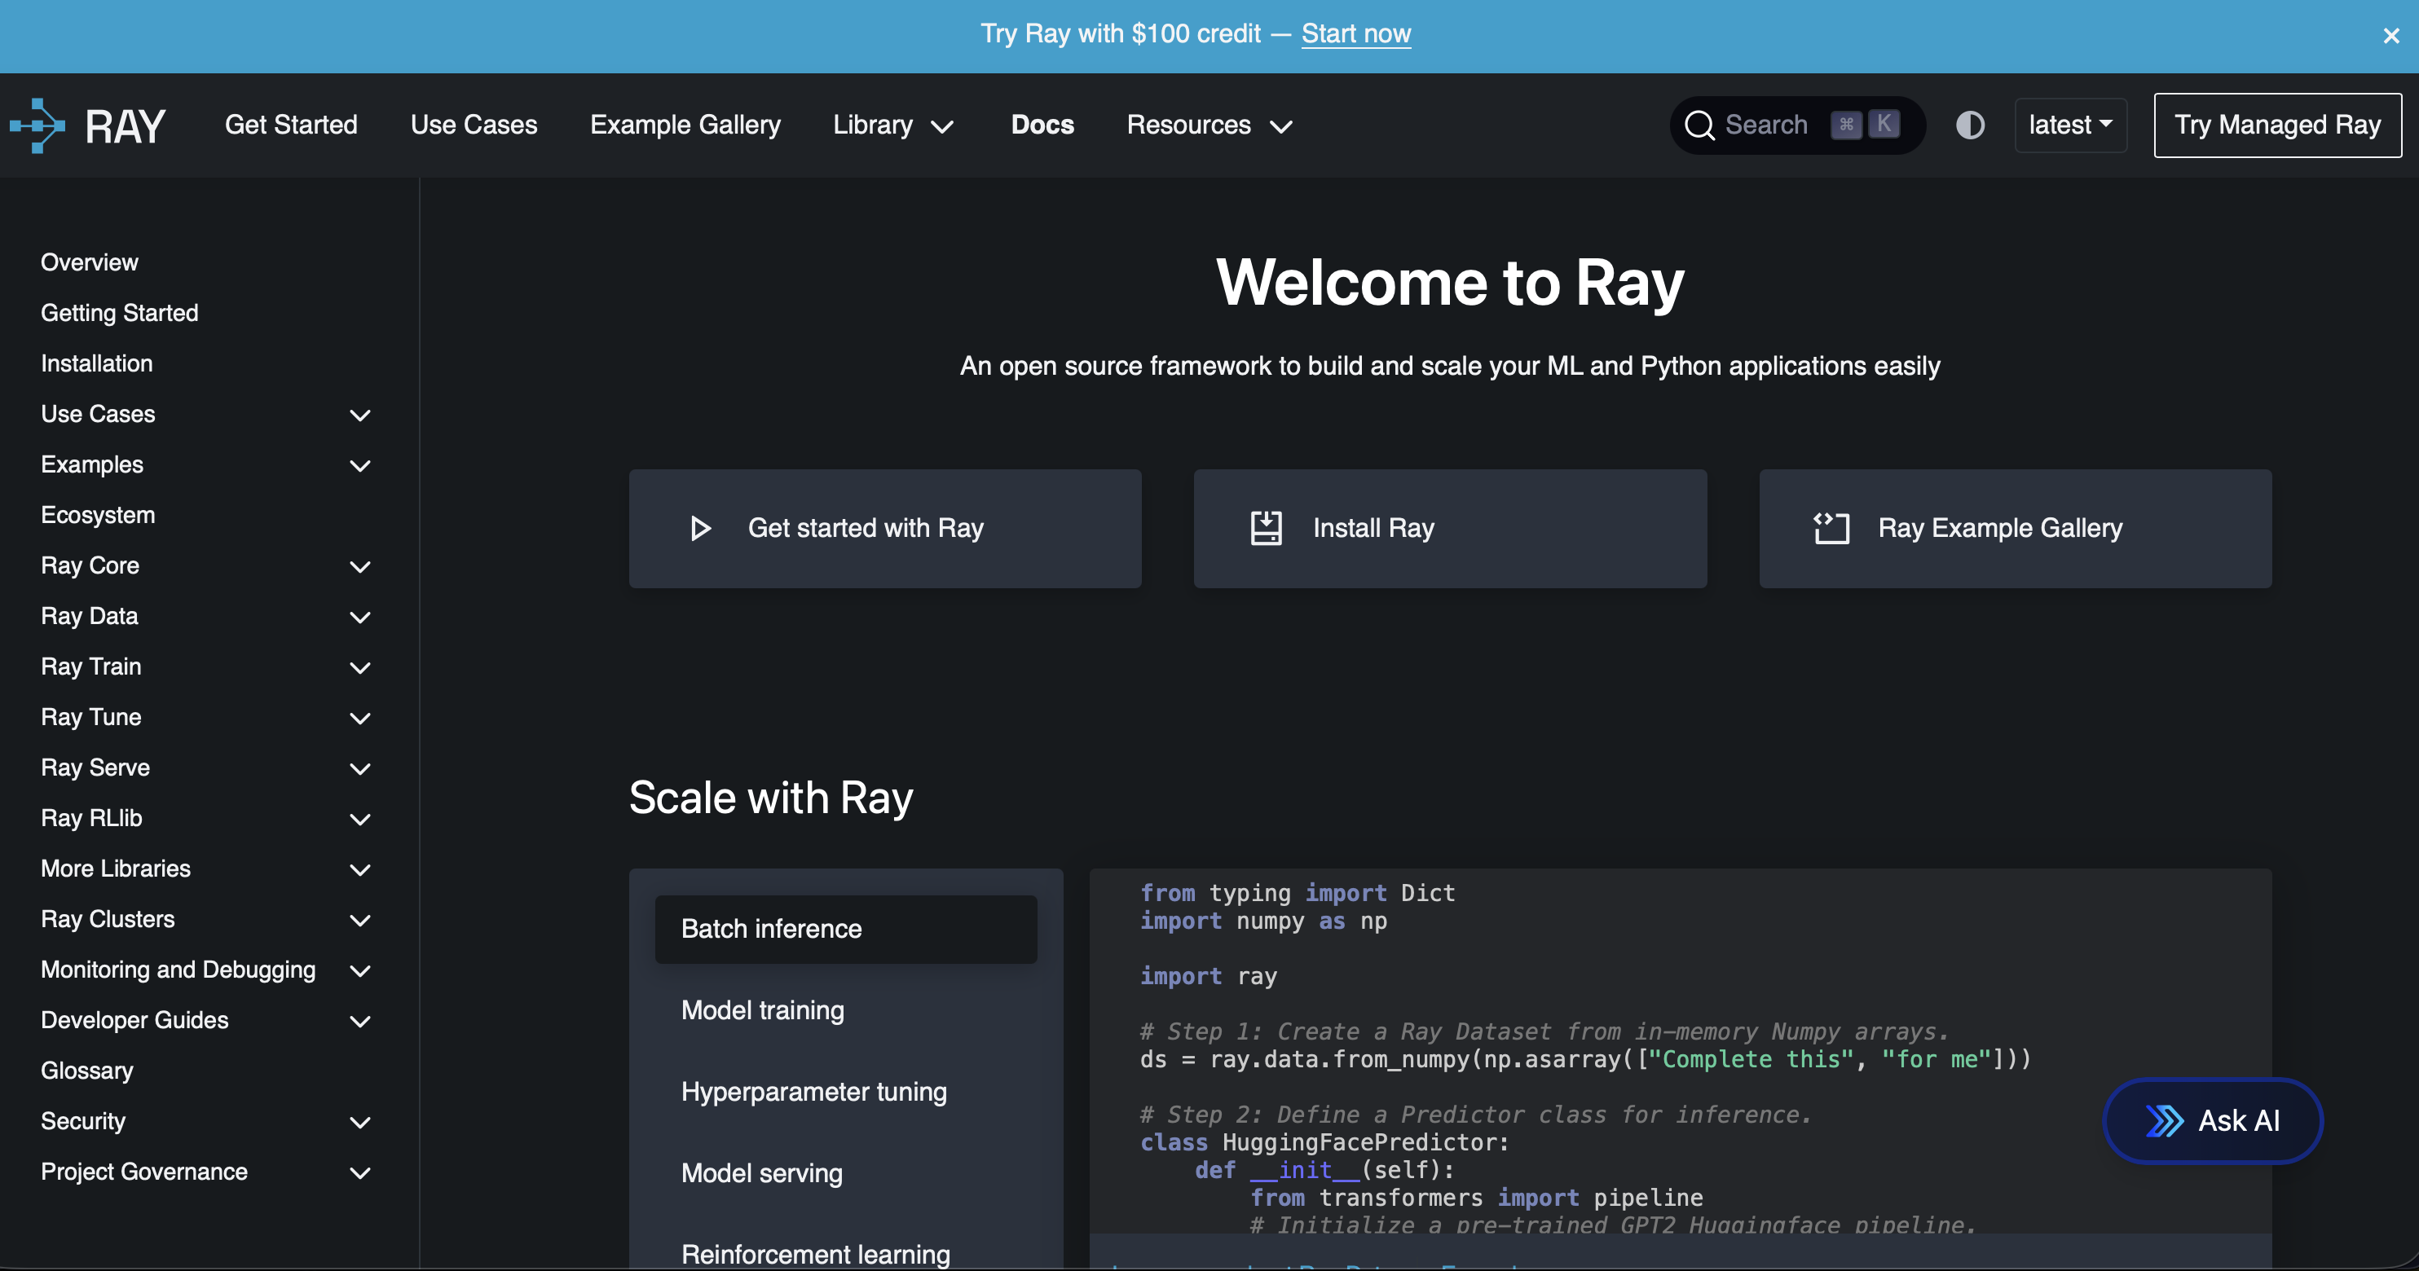Expand the Ray Tune sidebar chevron
Image resolution: width=2419 pixels, height=1271 pixels.
359,719
